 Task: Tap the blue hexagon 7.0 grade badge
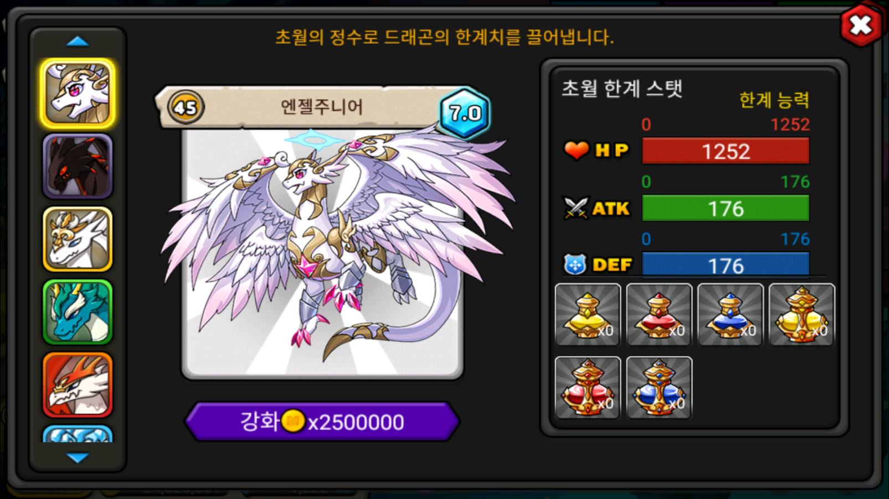click(465, 113)
